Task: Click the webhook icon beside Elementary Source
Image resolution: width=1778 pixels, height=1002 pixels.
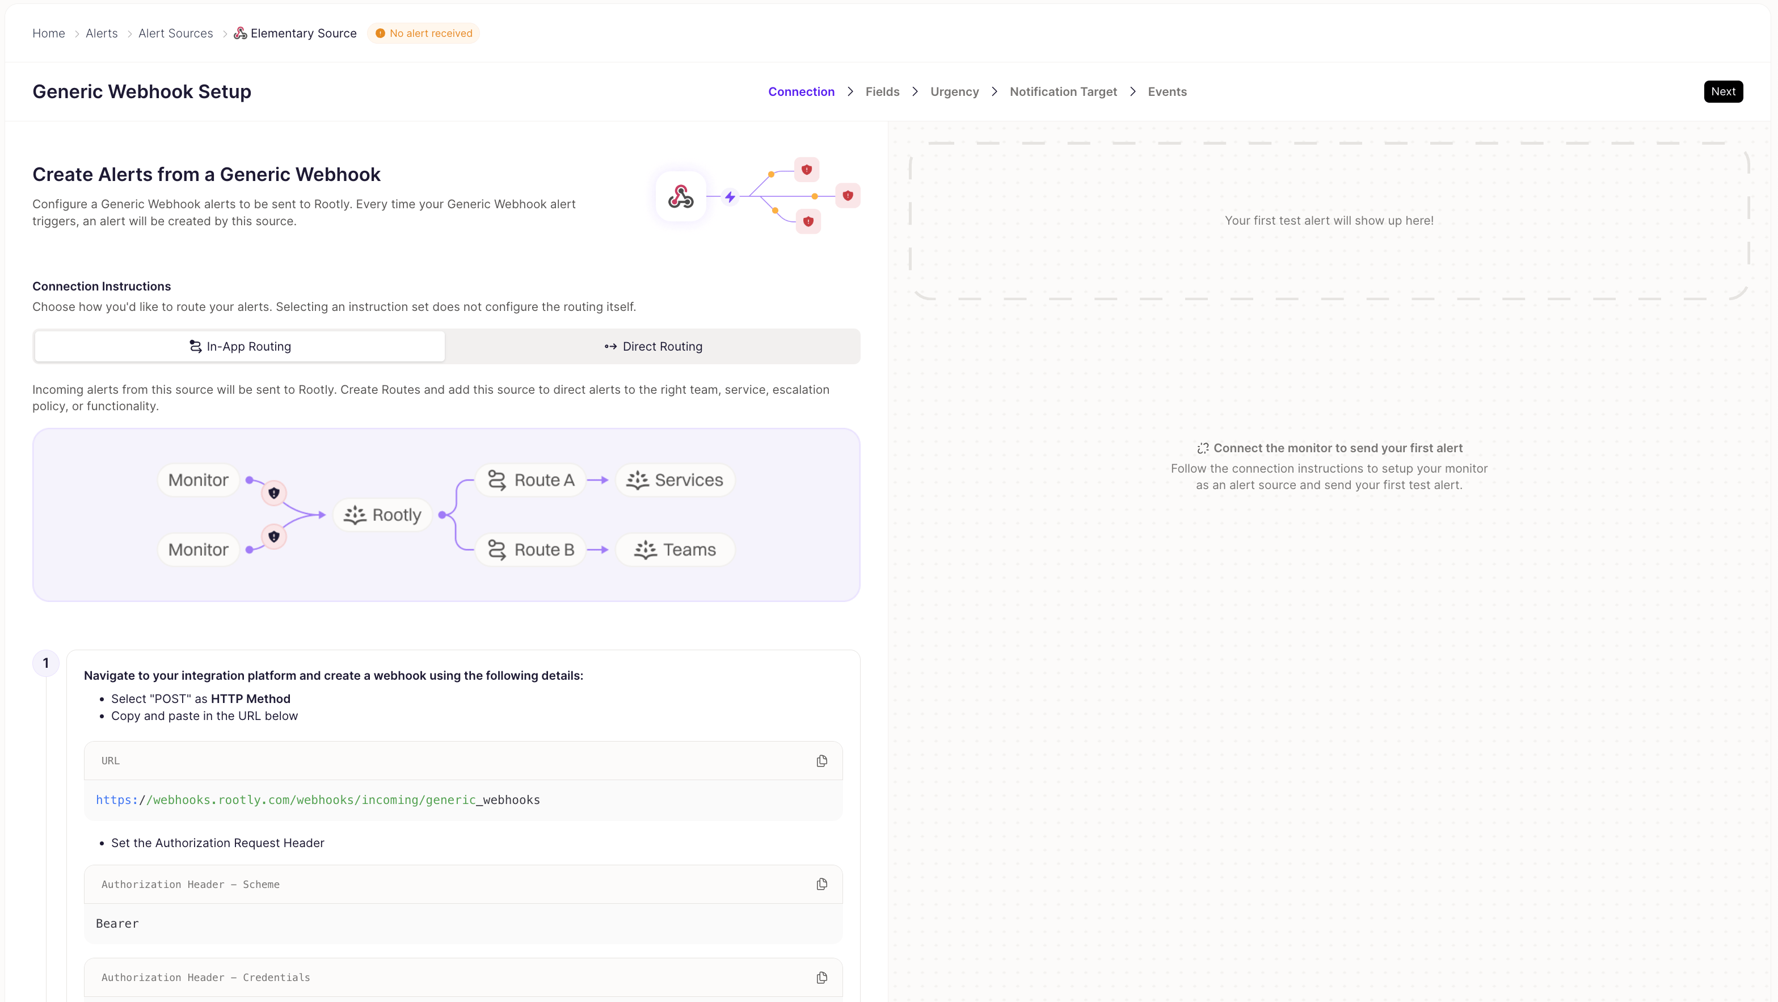Action: pyautogui.click(x=240, y=33)
